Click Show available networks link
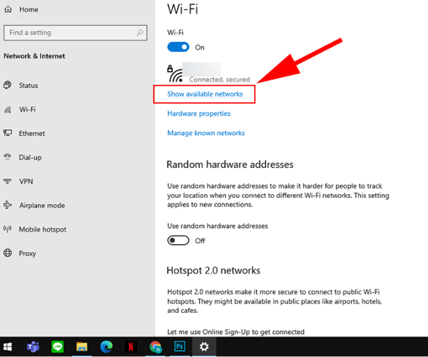Viewport: 428px width, 357px height. point(205,94)
